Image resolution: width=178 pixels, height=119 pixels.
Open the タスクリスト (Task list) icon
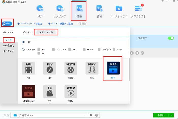click(x=139, y=8)
